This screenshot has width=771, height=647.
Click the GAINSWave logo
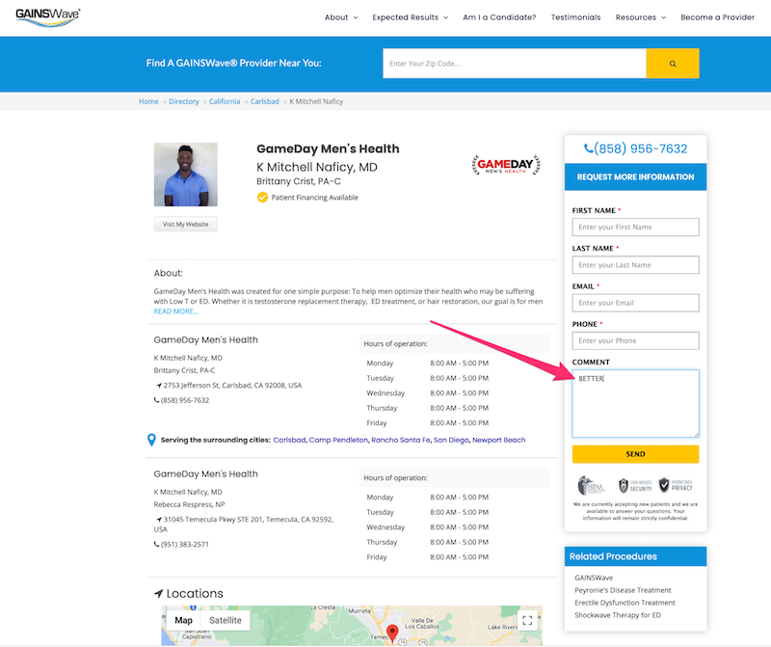(47, 17)
